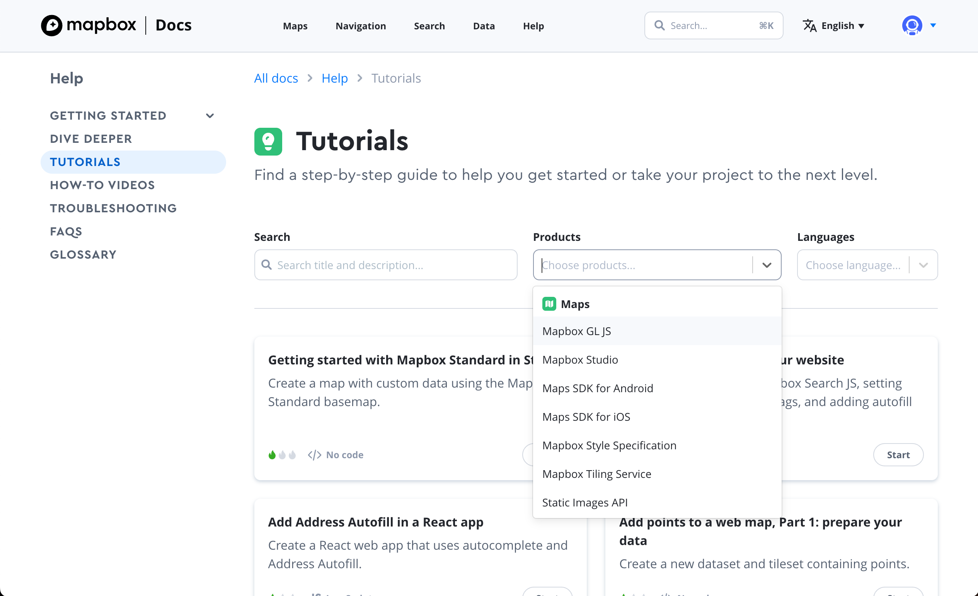Click the green Tutorials lightbulb icon
The width and height of the screenshot is (978, 596).
click(x=268, y=141)
